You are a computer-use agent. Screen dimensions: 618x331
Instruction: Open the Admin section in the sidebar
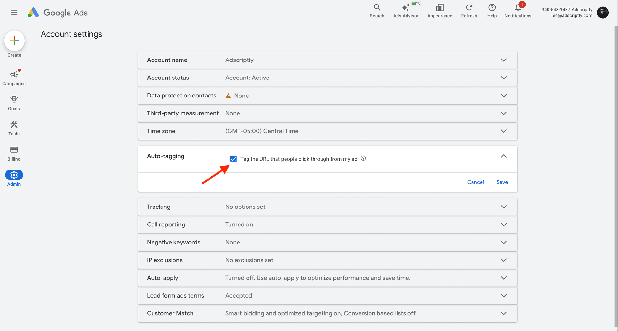(x=14, y=175)
